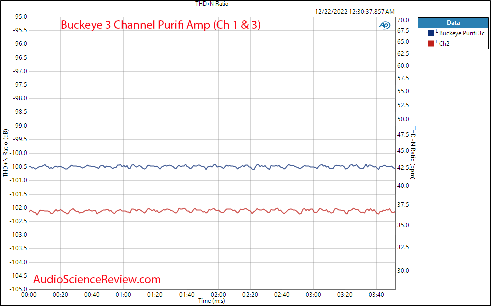Click the -99.0 left axis label

[20, 126]
